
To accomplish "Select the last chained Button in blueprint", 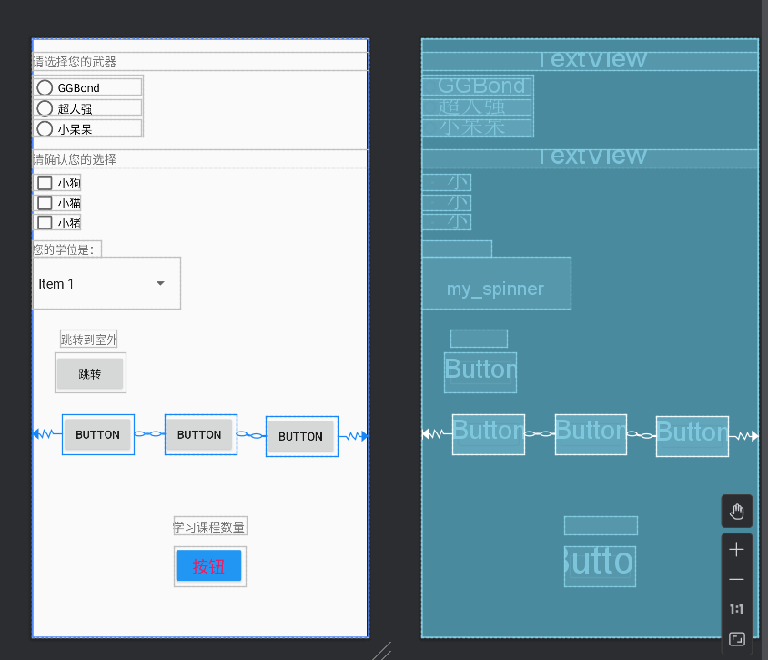I will pyautogui.click(x=692, y=437).
